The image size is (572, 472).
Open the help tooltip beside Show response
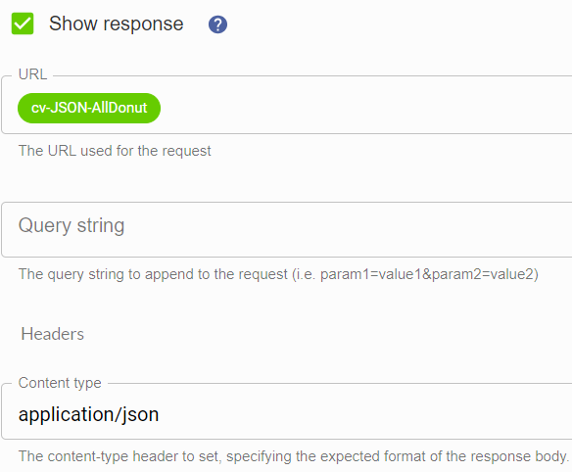click(x=217, y=24)
